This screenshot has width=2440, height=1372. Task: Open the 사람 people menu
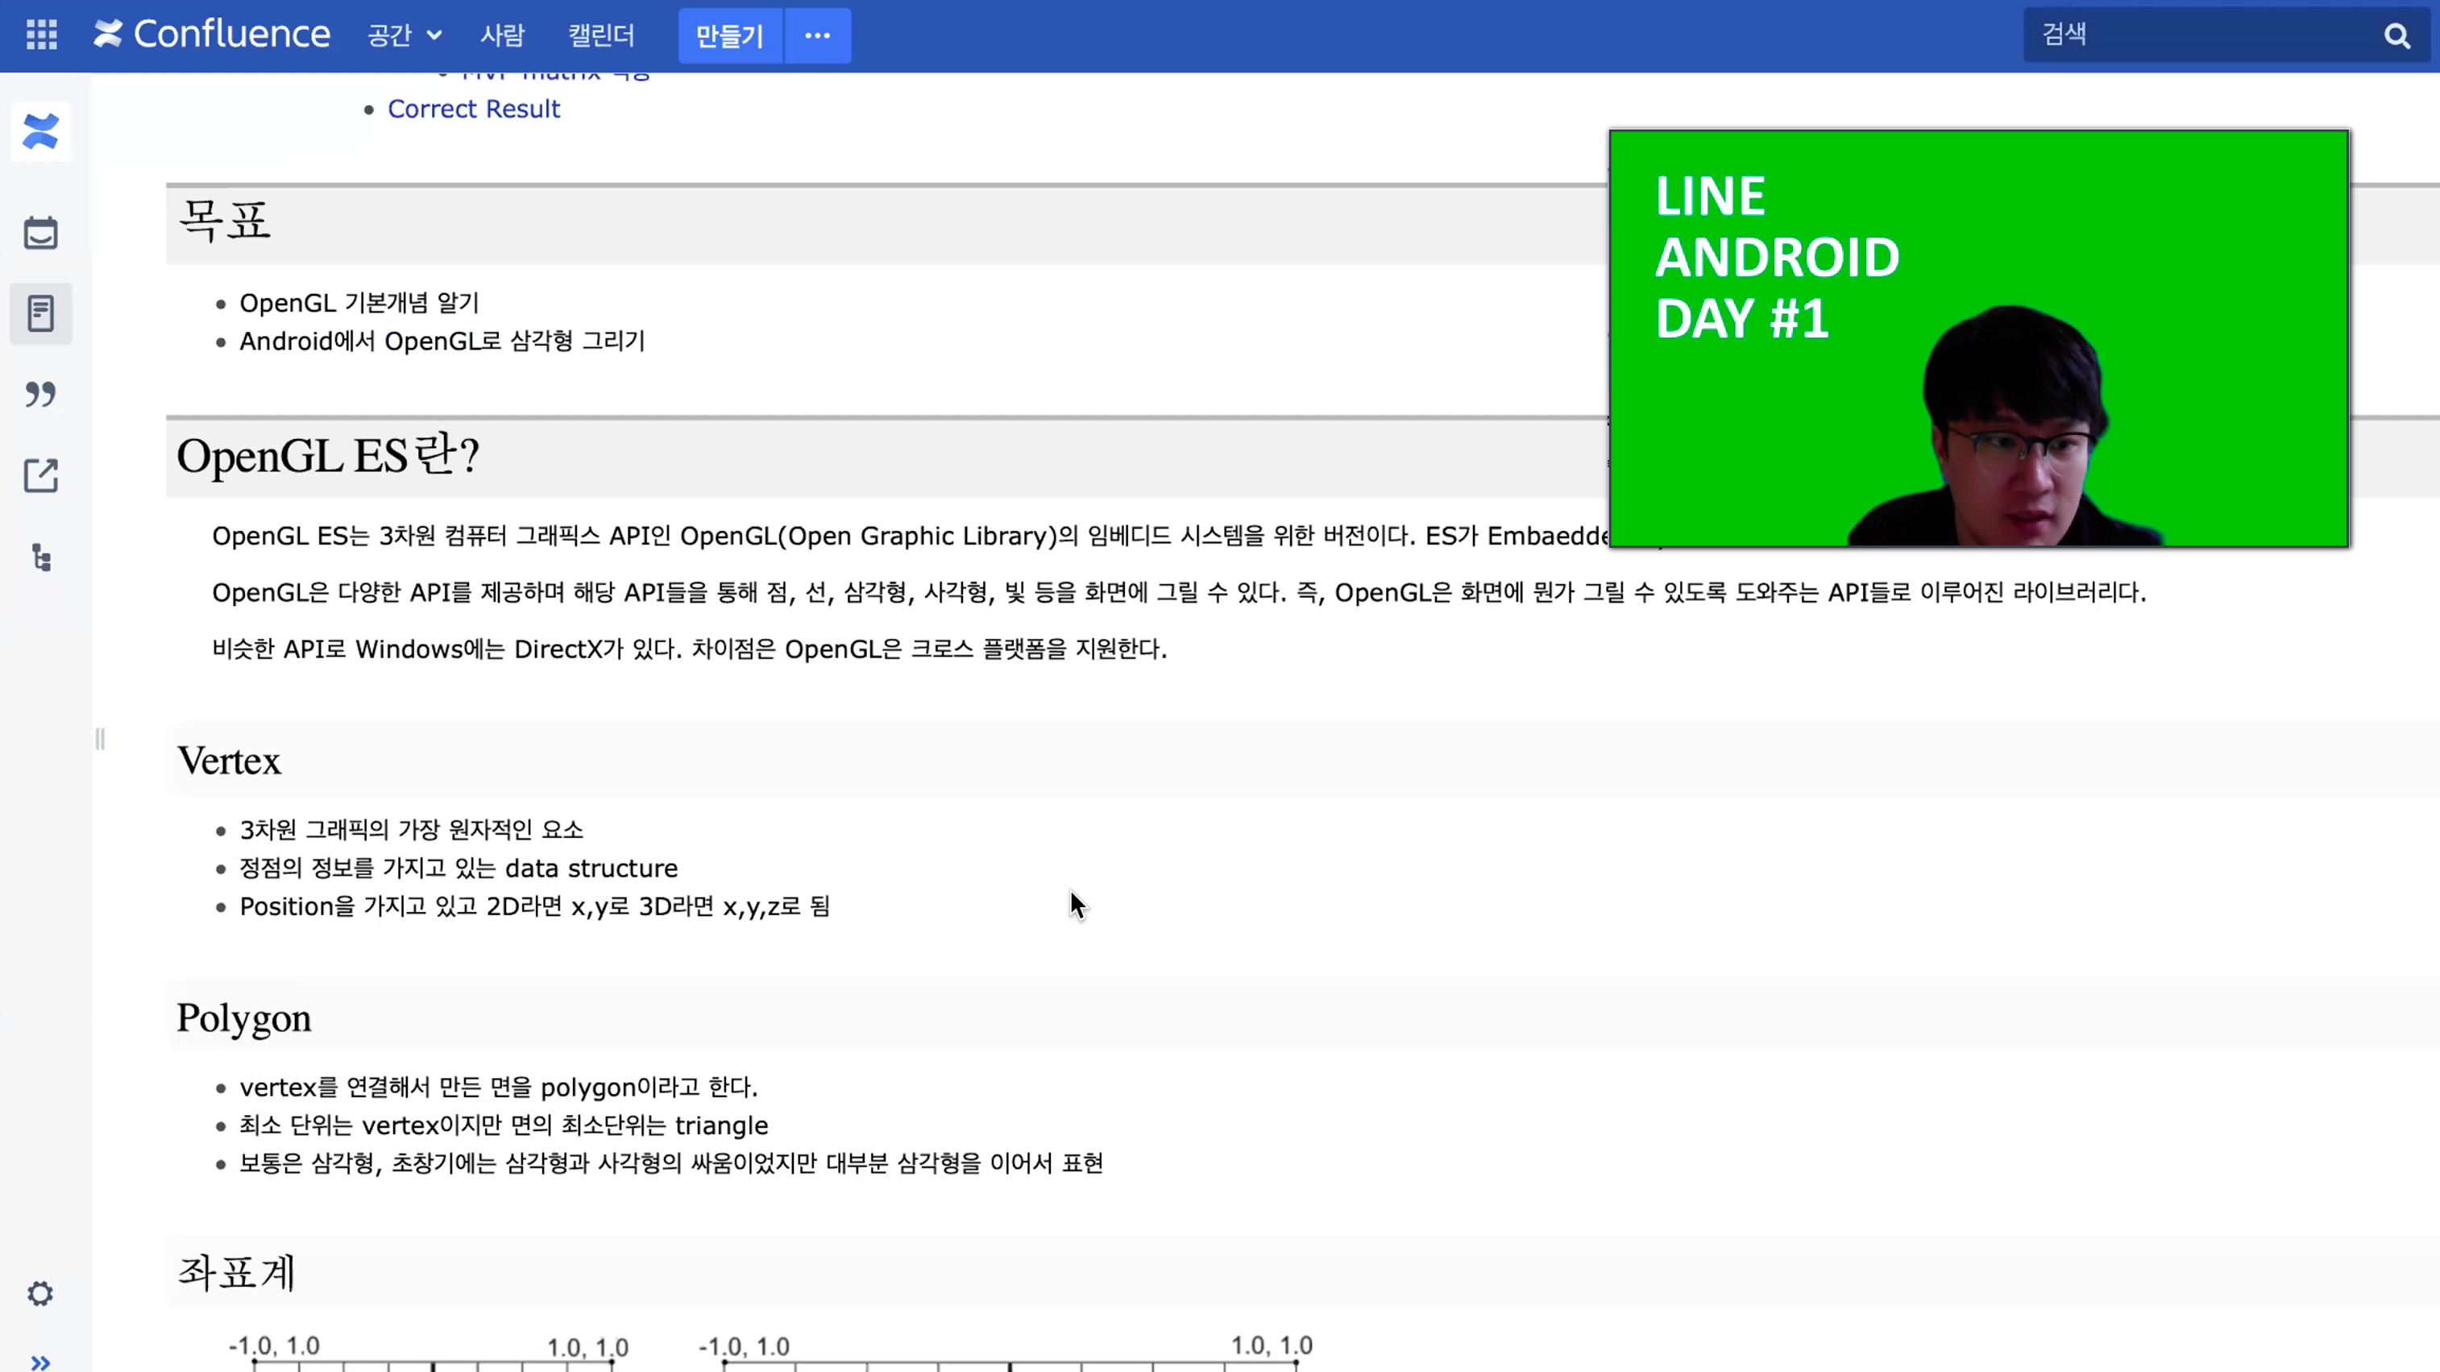(x=502, y=36)
